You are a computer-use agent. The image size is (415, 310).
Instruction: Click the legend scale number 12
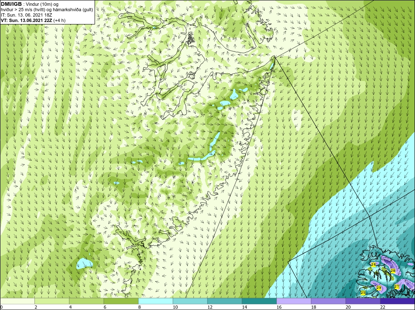coord(210,307)
